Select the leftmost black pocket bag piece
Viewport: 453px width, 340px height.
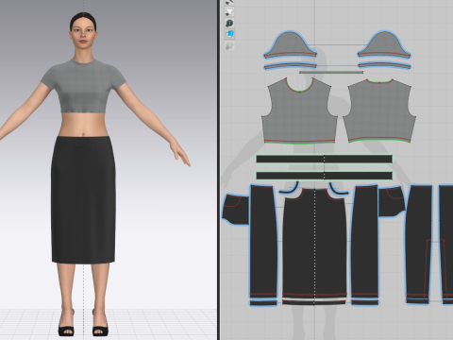(236, 210)
